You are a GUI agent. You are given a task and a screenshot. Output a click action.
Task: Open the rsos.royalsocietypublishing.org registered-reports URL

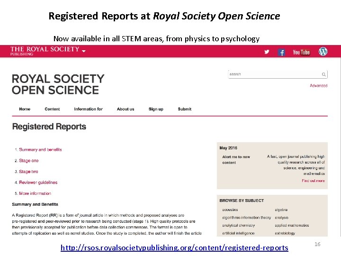[x=174, y=248]
